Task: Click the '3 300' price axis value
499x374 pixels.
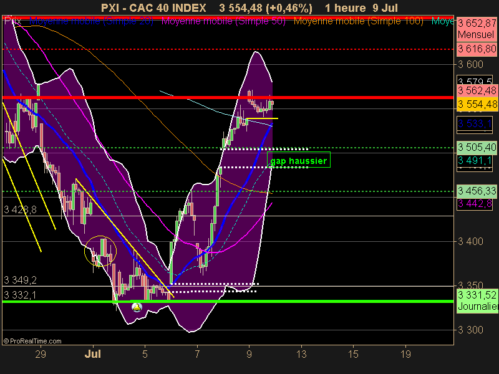Action: pos(471,330)
